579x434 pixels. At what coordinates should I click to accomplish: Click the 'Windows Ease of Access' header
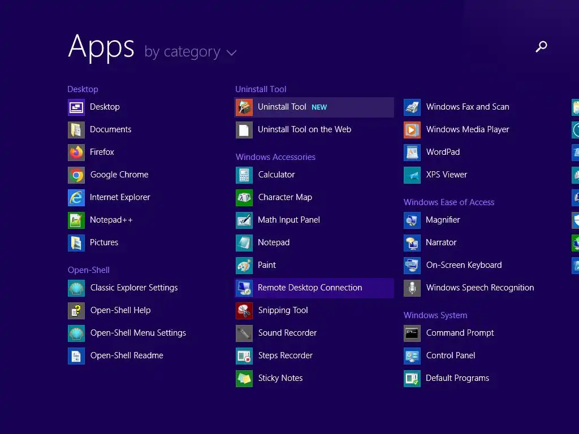pyautogui.click(x=448, y=202)
